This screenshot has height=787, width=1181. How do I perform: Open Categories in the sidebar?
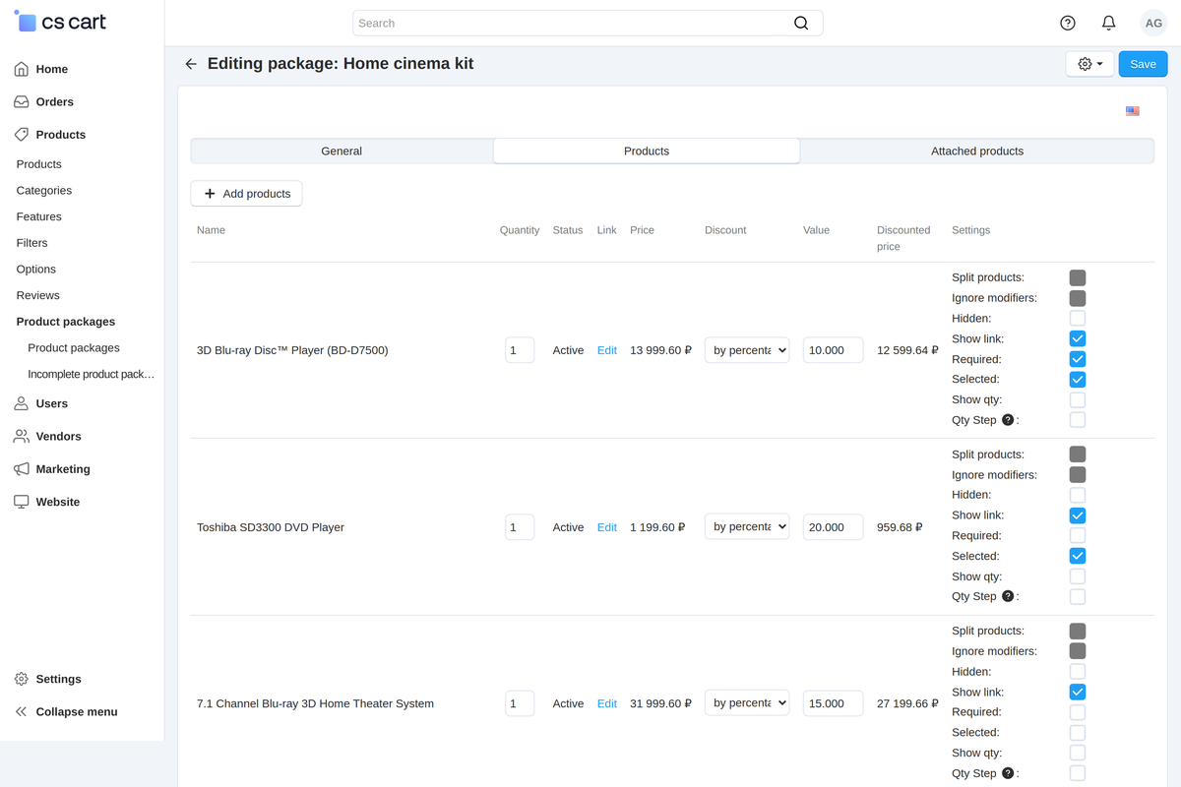(x=44, y=191)
